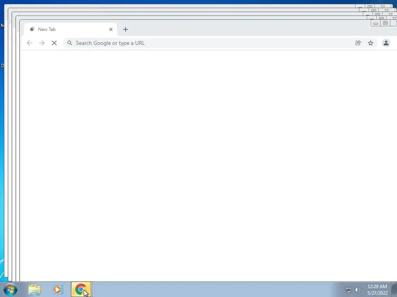
Task: Maximize the front Chrome window
Action: point(385,23)
